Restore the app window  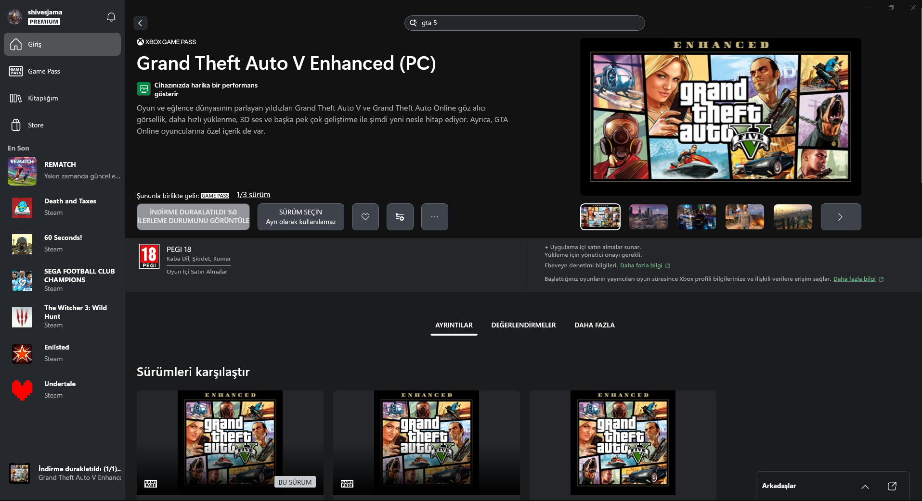coord(891,8)
